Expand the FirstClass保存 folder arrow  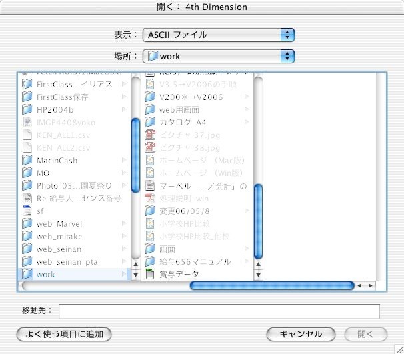point(124,97)
